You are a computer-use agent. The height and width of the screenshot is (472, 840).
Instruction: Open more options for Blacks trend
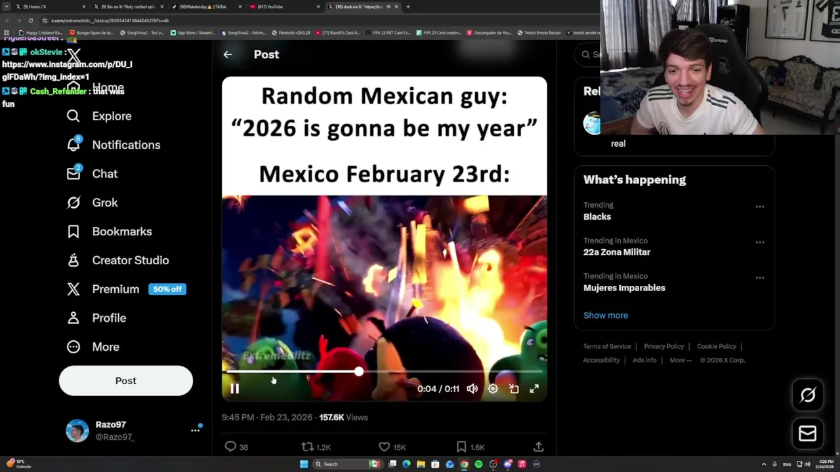click(x=759, y=206)
